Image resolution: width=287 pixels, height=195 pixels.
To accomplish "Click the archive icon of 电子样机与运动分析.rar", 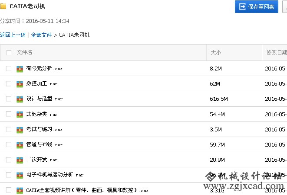I will point(20,176).
